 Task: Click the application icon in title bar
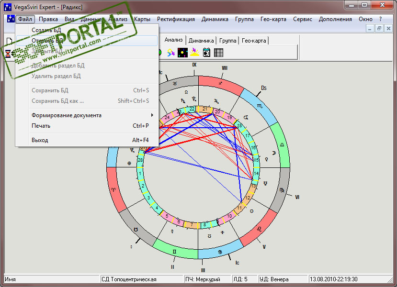8,7
